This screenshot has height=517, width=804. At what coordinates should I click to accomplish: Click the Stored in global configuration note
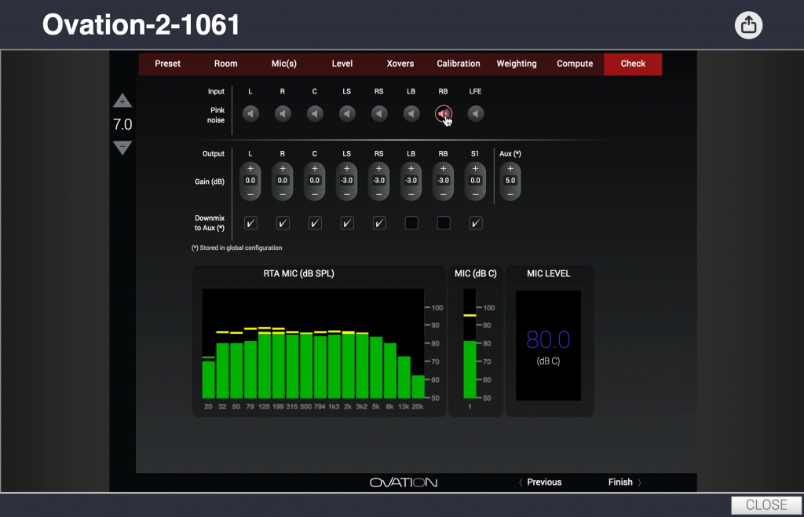click(x=237, y=247)
